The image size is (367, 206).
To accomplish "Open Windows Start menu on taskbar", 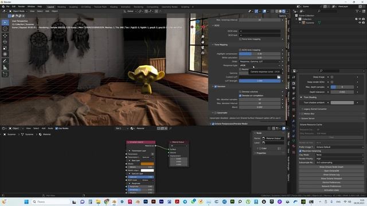I will [26, 201].
